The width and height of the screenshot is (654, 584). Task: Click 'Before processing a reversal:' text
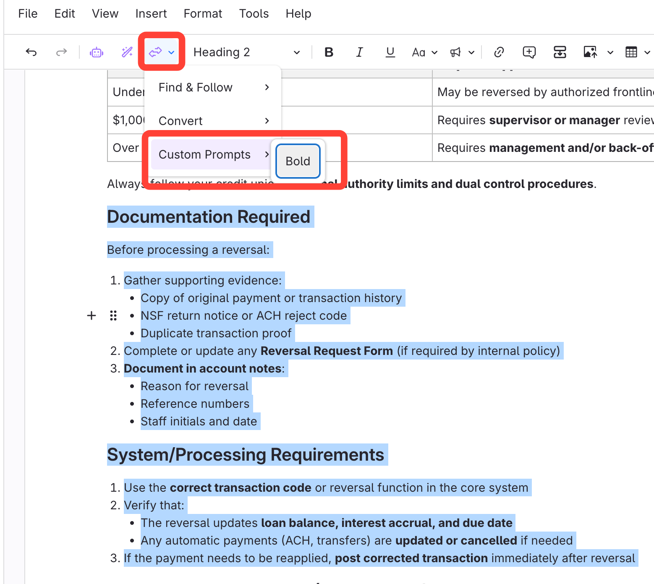pos(188,250)
